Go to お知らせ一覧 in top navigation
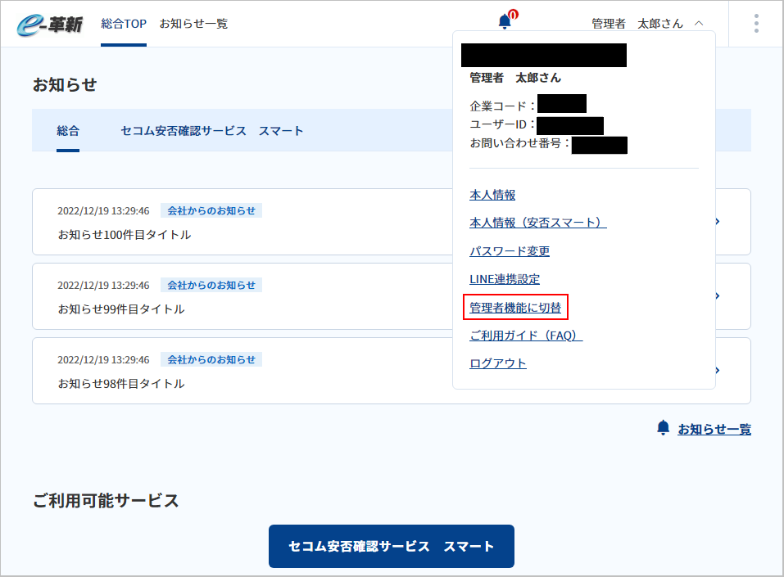The height and width of the screenshot is (577, 784). coord(193,24)
